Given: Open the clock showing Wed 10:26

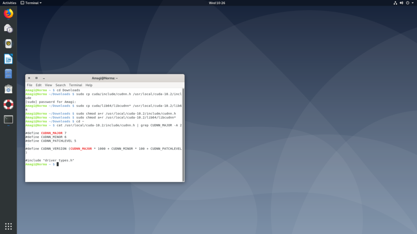Looking at the screenshot, I should [x=217, y=3].
